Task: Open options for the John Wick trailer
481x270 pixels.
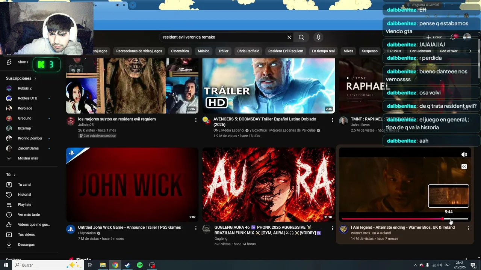Action: [196, 228]
